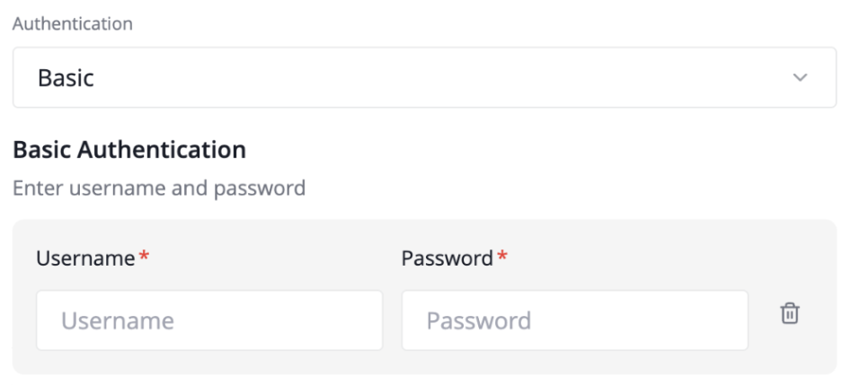The image size is (851, 385).
Task: Click the Username field label
Action: tap(85, 258)
